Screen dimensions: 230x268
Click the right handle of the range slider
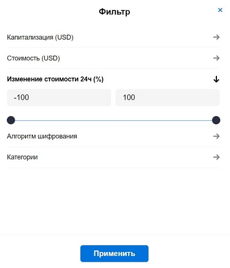[x=216, y=120]
